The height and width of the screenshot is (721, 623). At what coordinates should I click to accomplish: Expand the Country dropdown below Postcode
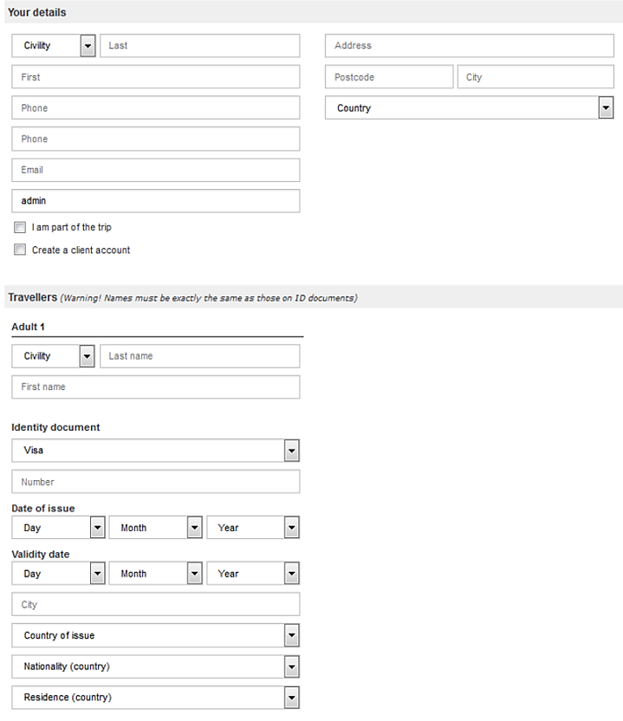(x=469, y=108)
